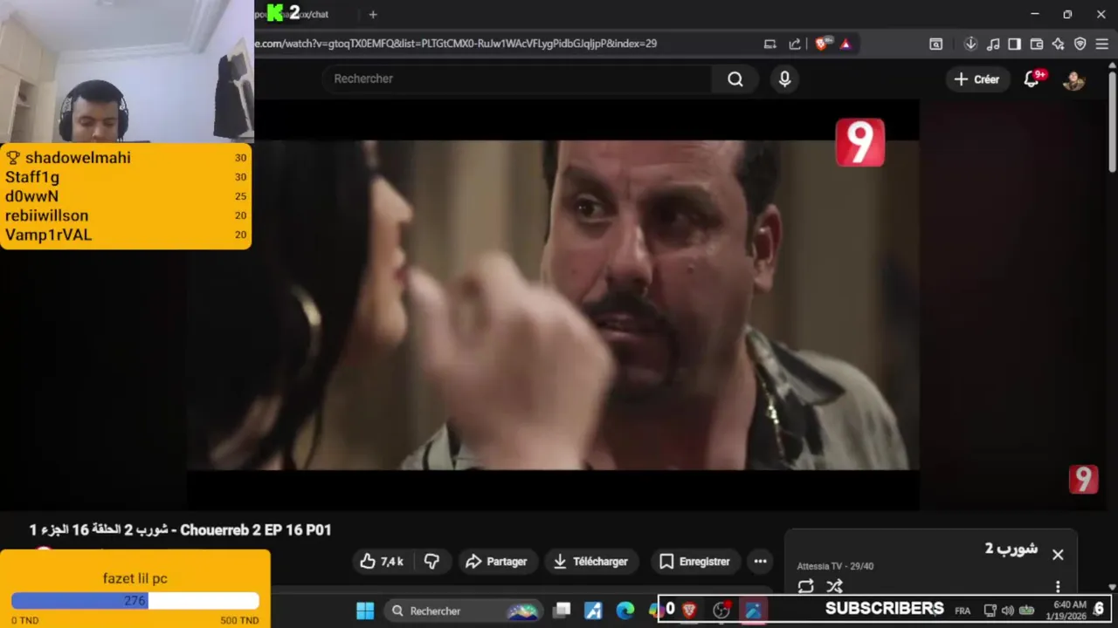The image size is (1118, 628).
Task: Click the tab search icon in toolbar
Action: (x=935, y=44)
